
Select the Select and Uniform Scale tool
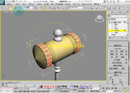click(24, 8)
